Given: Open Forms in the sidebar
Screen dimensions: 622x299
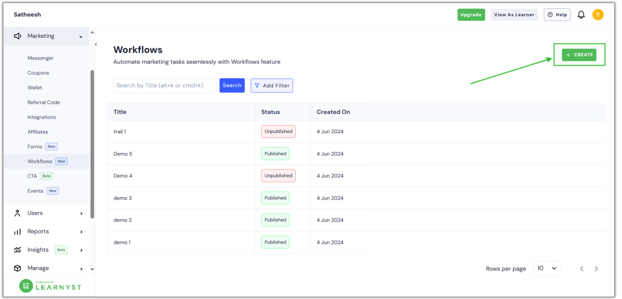Looking at the screenshot, I should pyautogui.click(x=35, y=147).
